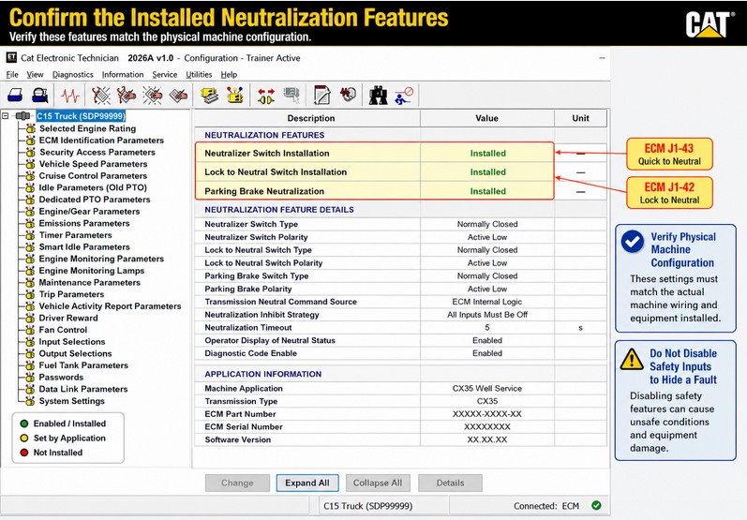Click the ECM icon beside C15 Truck
Image resolution: width=747 pixels, height=520 pixels.
point(22,116)
